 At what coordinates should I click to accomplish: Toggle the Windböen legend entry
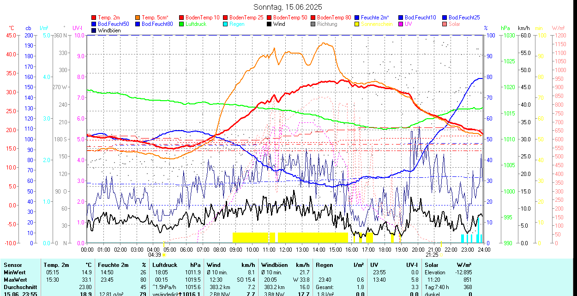pyautogui.click(x=108, y=30)
